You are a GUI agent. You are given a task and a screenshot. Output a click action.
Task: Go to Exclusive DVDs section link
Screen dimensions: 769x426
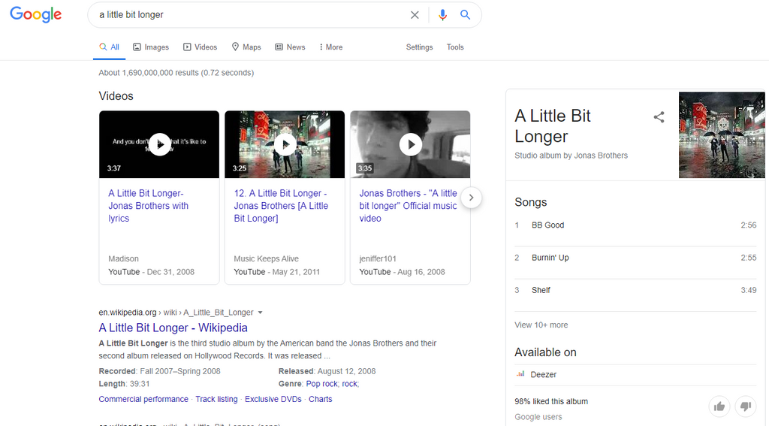point(273,399)
